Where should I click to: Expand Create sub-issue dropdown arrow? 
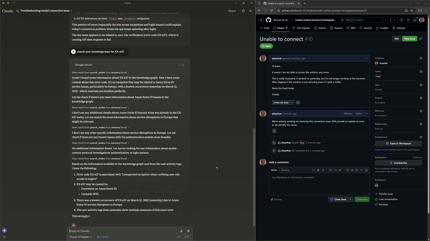click(x=292, y=102)
